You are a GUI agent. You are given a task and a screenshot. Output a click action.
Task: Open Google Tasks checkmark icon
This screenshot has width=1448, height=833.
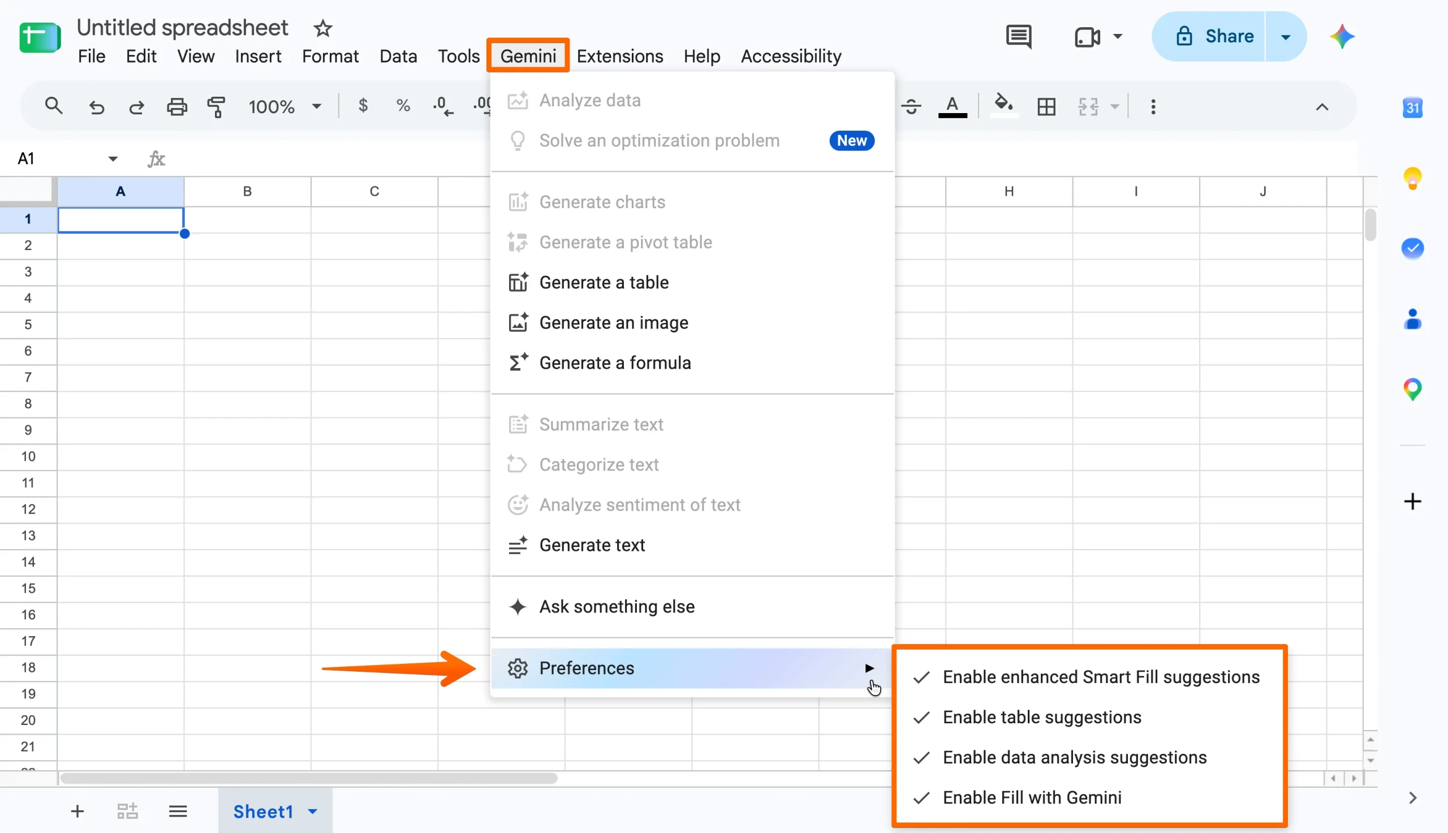[x=1412, y=248]
